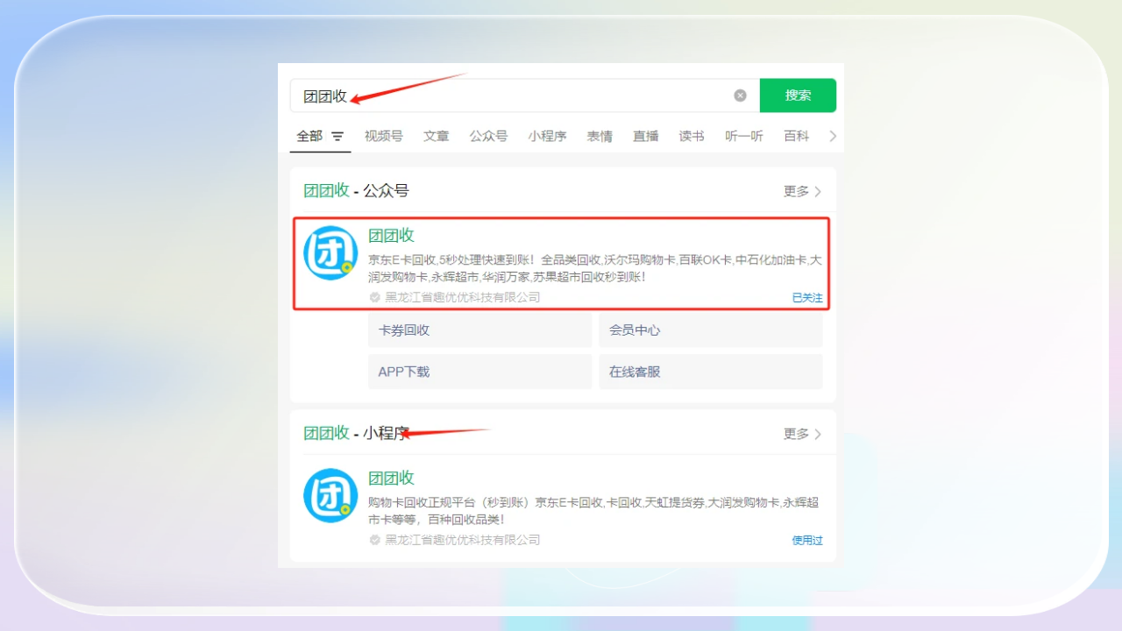Select the 全部 tab
1122x631 pixels.
(309, 137)
